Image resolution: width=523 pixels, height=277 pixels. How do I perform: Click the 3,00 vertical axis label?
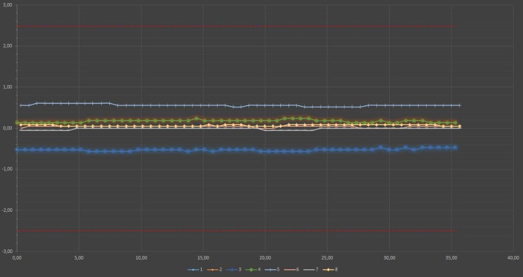tap(7, 5)
